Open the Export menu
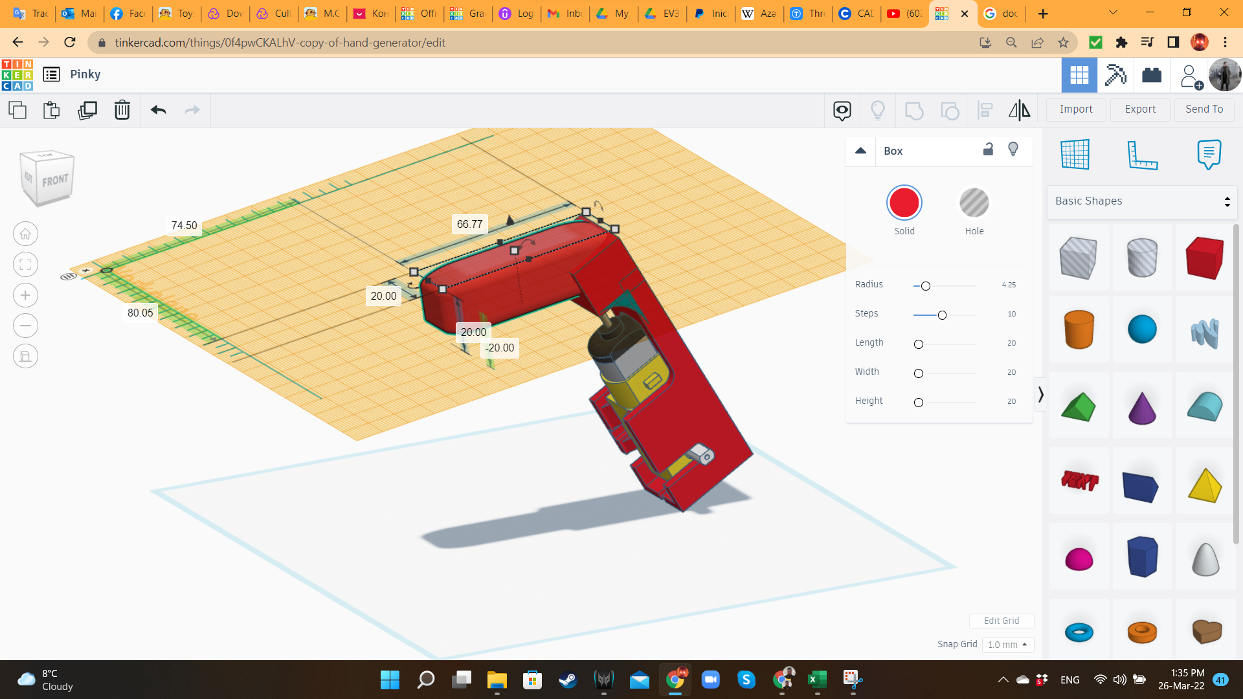Image resolution: width=1243 pixels, height=699 pixels. click(x=1139, y=109)
